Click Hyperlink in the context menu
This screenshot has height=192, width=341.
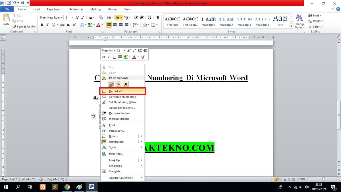[123, 154]
